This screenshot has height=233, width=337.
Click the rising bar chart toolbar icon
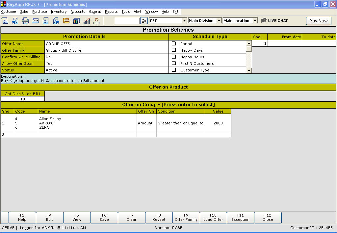[x=87, y=21]
